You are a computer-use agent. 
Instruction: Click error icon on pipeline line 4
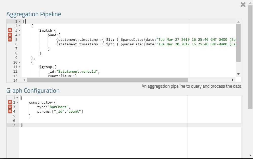[x=10, y=35]
